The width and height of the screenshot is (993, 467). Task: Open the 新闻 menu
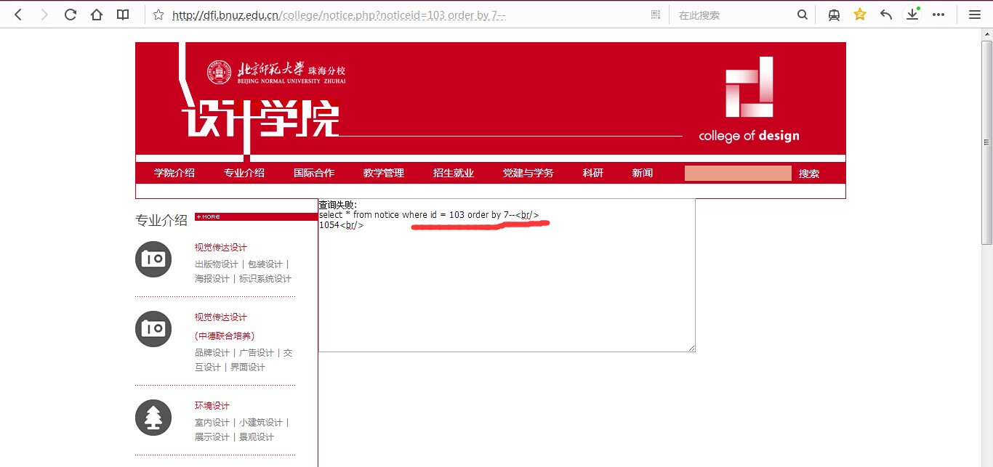[643, 173]
